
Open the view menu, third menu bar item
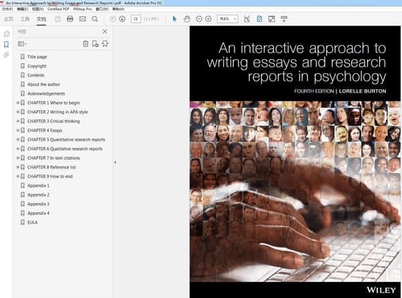coord(38,9)
